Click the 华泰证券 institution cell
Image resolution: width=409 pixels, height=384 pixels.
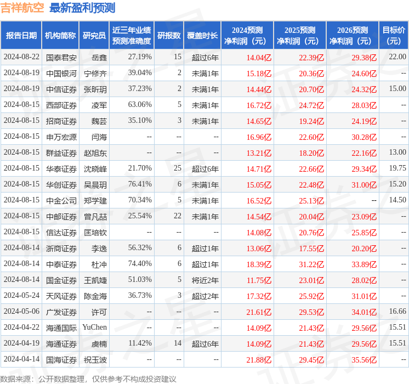click(x=61, y=169)
